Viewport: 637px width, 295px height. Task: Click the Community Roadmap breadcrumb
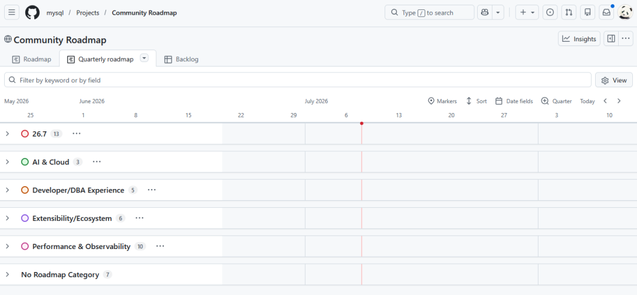pyautogui.click(x=145, y=12)
